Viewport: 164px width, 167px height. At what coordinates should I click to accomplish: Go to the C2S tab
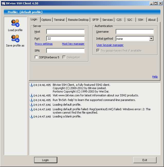[x=119, y=20]
